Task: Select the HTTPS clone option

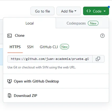Action: coord(15,47)
